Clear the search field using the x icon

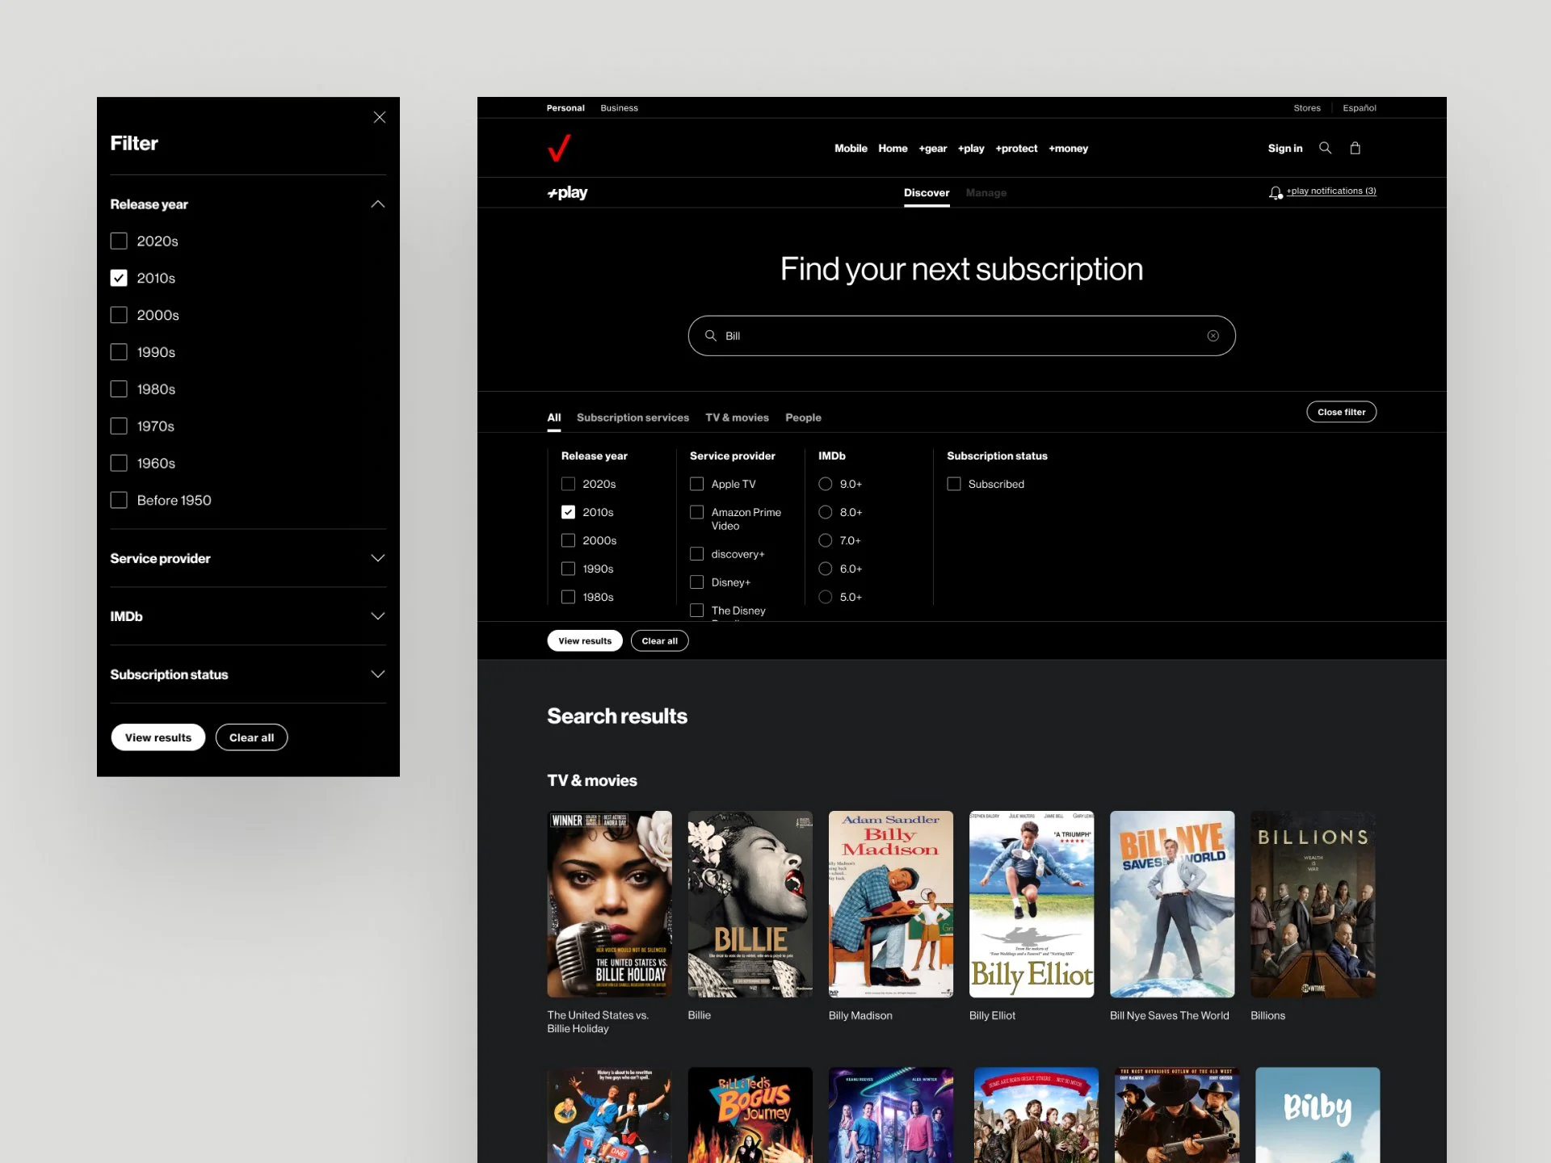coord(1213,335)
